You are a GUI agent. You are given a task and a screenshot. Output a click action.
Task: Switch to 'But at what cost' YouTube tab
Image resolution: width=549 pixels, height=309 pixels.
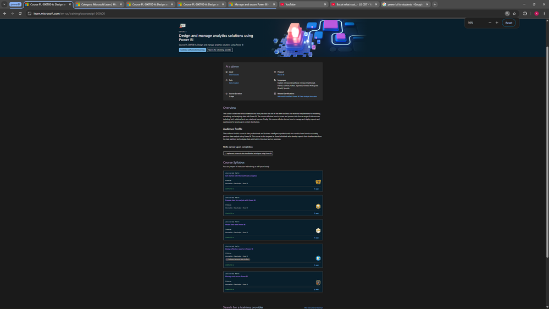coord(354,4)
